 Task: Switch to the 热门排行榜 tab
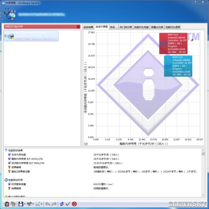click(126, 27)
